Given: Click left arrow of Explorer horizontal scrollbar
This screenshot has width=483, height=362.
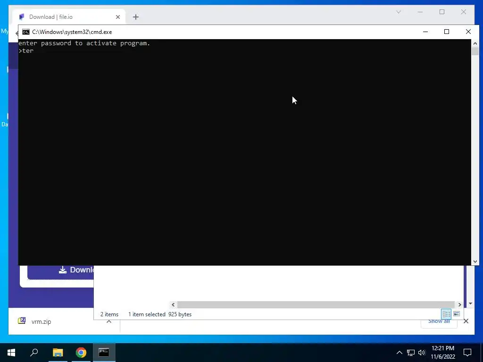Looking at the screenshot, I should [x=173, y=304].
